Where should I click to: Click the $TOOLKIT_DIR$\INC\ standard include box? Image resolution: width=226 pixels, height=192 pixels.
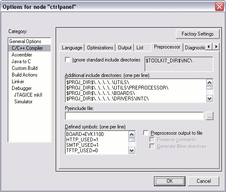179,64
